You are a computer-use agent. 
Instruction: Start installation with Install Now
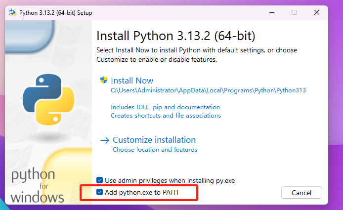(x=132, y=81)
